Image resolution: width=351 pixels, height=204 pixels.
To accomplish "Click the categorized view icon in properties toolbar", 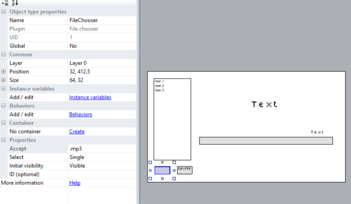I will (x=5, y=3).
